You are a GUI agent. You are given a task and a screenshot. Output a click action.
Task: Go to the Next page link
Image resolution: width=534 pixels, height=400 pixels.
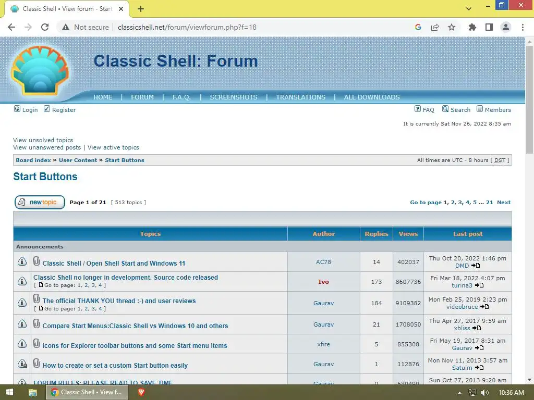504,203
